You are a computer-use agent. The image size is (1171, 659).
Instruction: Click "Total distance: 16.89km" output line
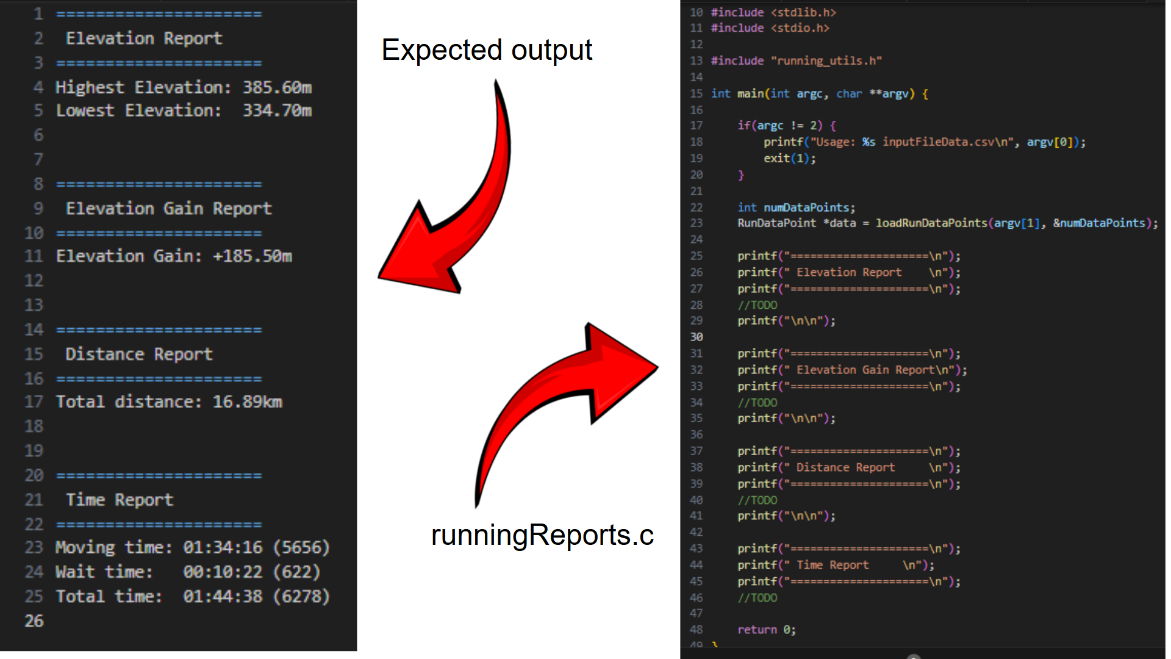(x=169, y=402)
